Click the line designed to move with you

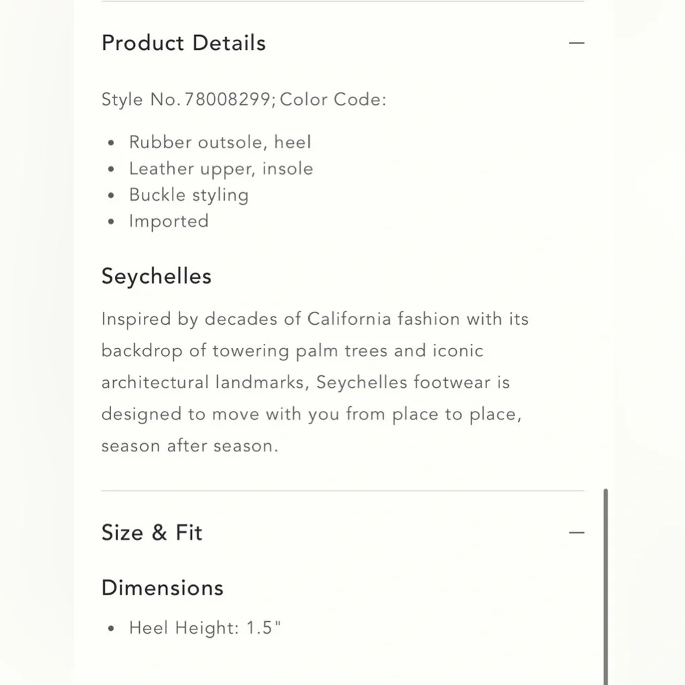click(x=312, y=414)
